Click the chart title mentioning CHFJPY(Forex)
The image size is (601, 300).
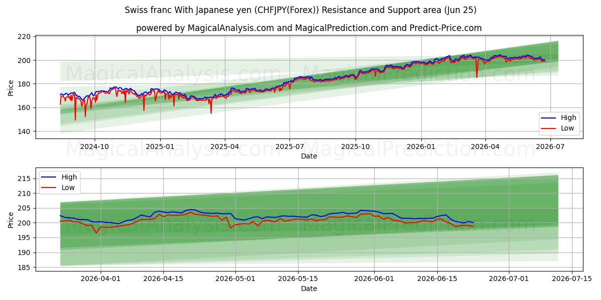tap(300, 10)
